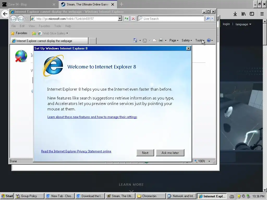Image resolution: width=267 pixels, height=200 pixels.
Task: Click the Steam login link
Action: point(226,24)
